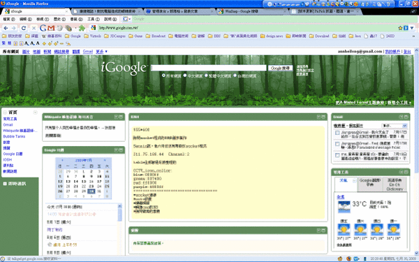
Task: Open the Google calendar gadget dropdown menu
Action: (116, 150)
